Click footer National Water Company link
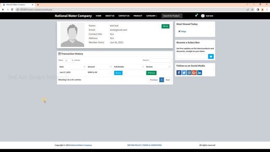This screenshot has height=152, width=270. click(x=81, y=145)
